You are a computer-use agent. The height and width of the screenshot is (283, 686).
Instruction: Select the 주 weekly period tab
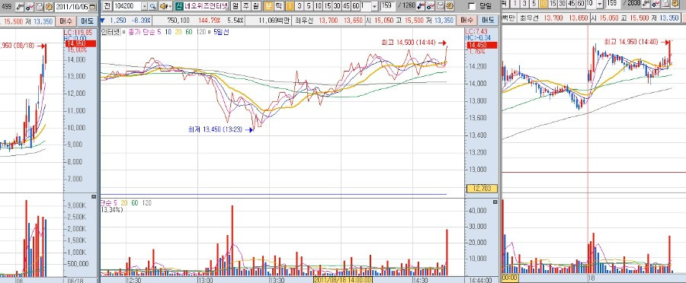[245, 7]
